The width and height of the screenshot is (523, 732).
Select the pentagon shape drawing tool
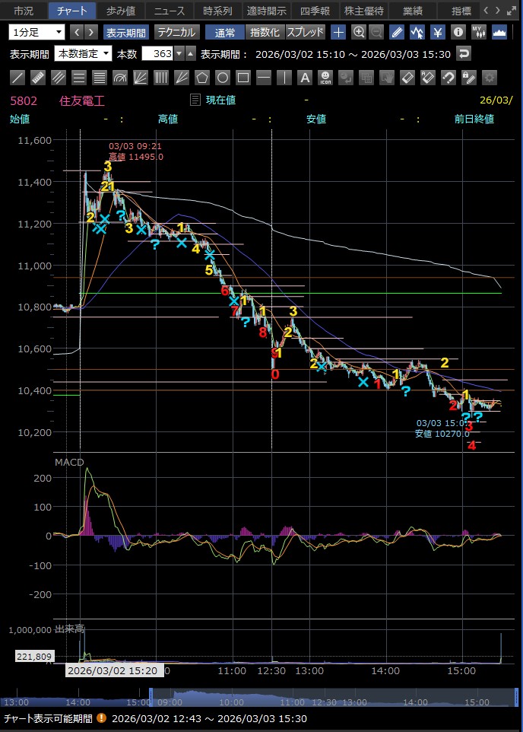click(x=201, y=78)
